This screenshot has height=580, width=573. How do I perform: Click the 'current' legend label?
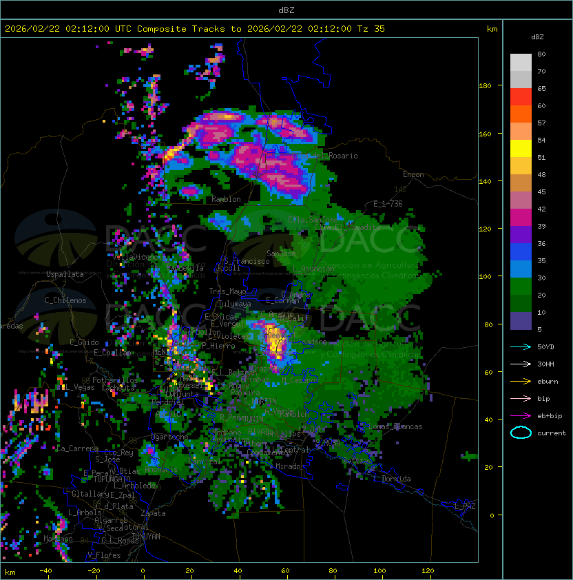click(552, 433)
